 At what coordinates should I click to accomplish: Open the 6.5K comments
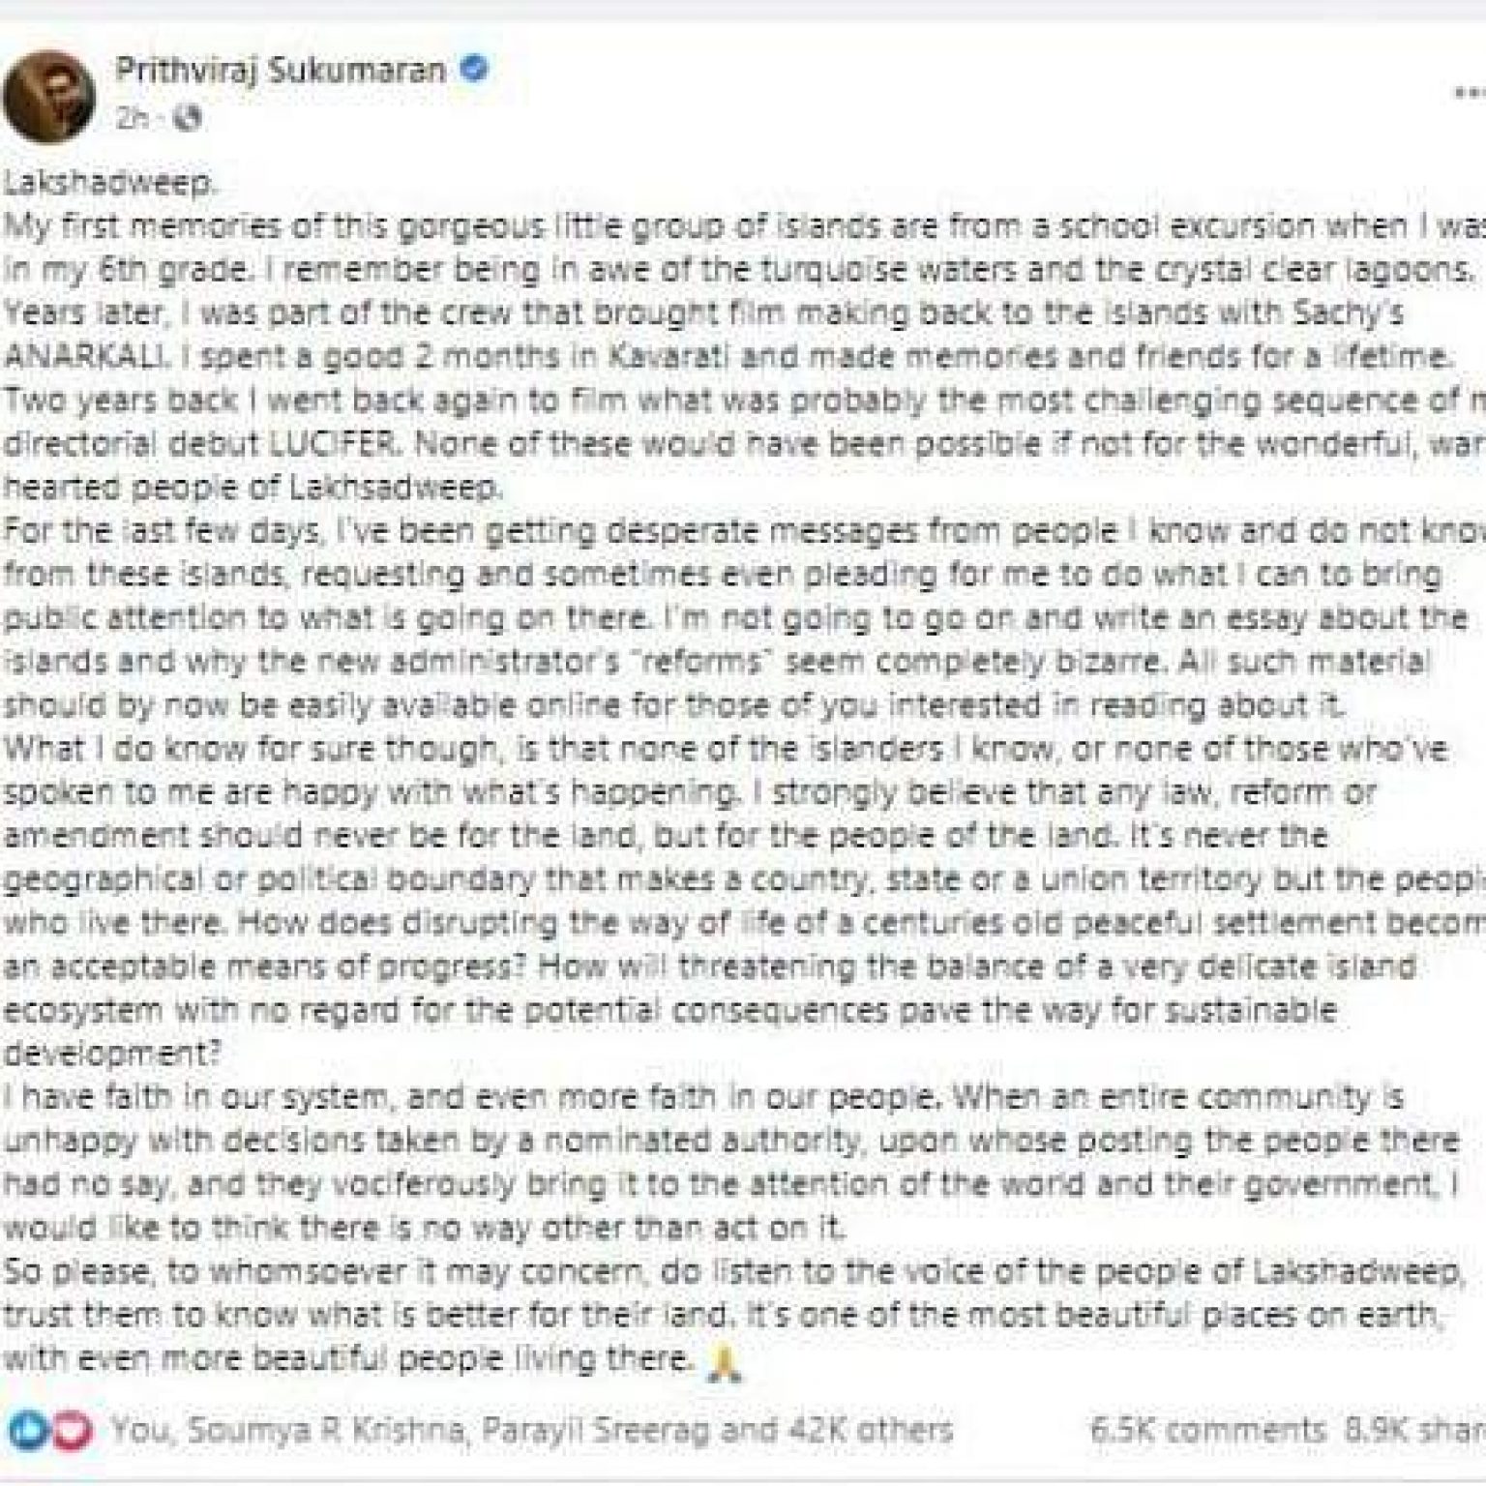tap(1206, 1429)
